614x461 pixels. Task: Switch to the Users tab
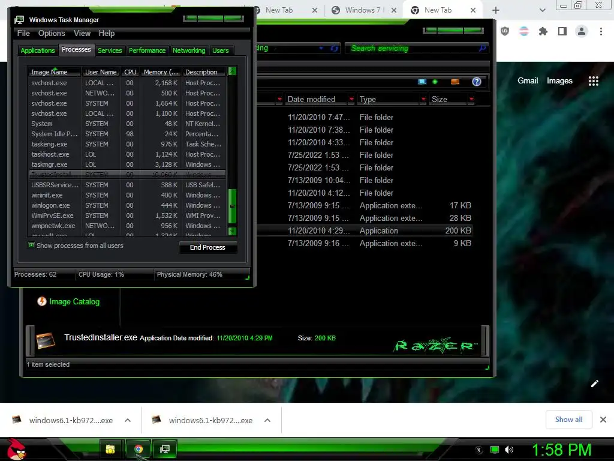pyautogui.click(x=221, y=50)
